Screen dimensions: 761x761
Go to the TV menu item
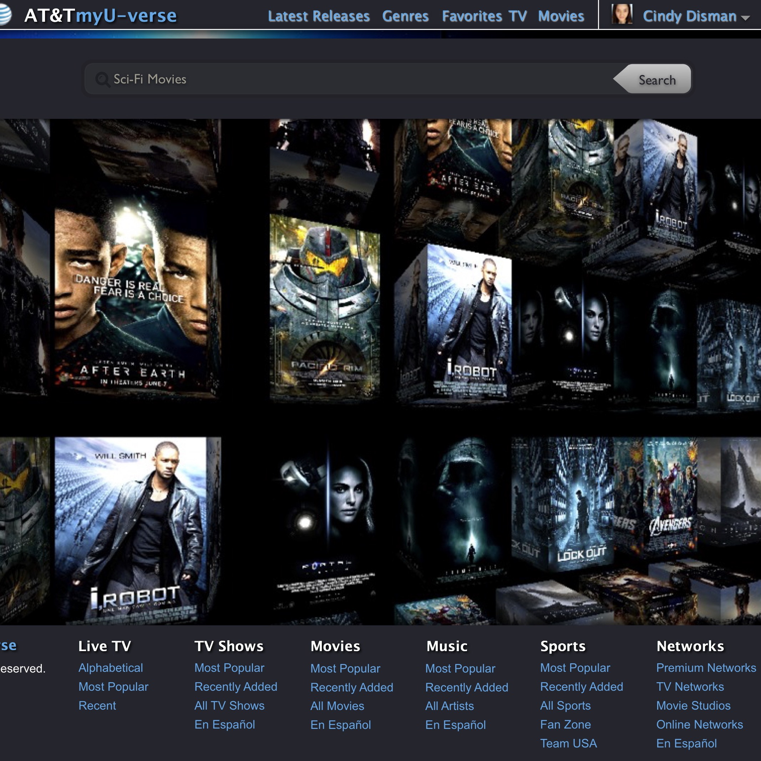pos(518,16)
